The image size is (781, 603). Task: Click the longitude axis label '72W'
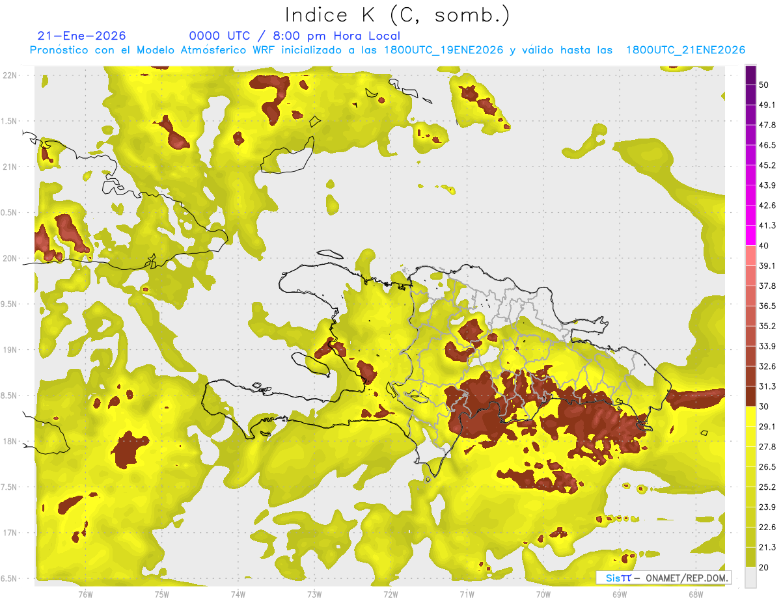(390, 595)
